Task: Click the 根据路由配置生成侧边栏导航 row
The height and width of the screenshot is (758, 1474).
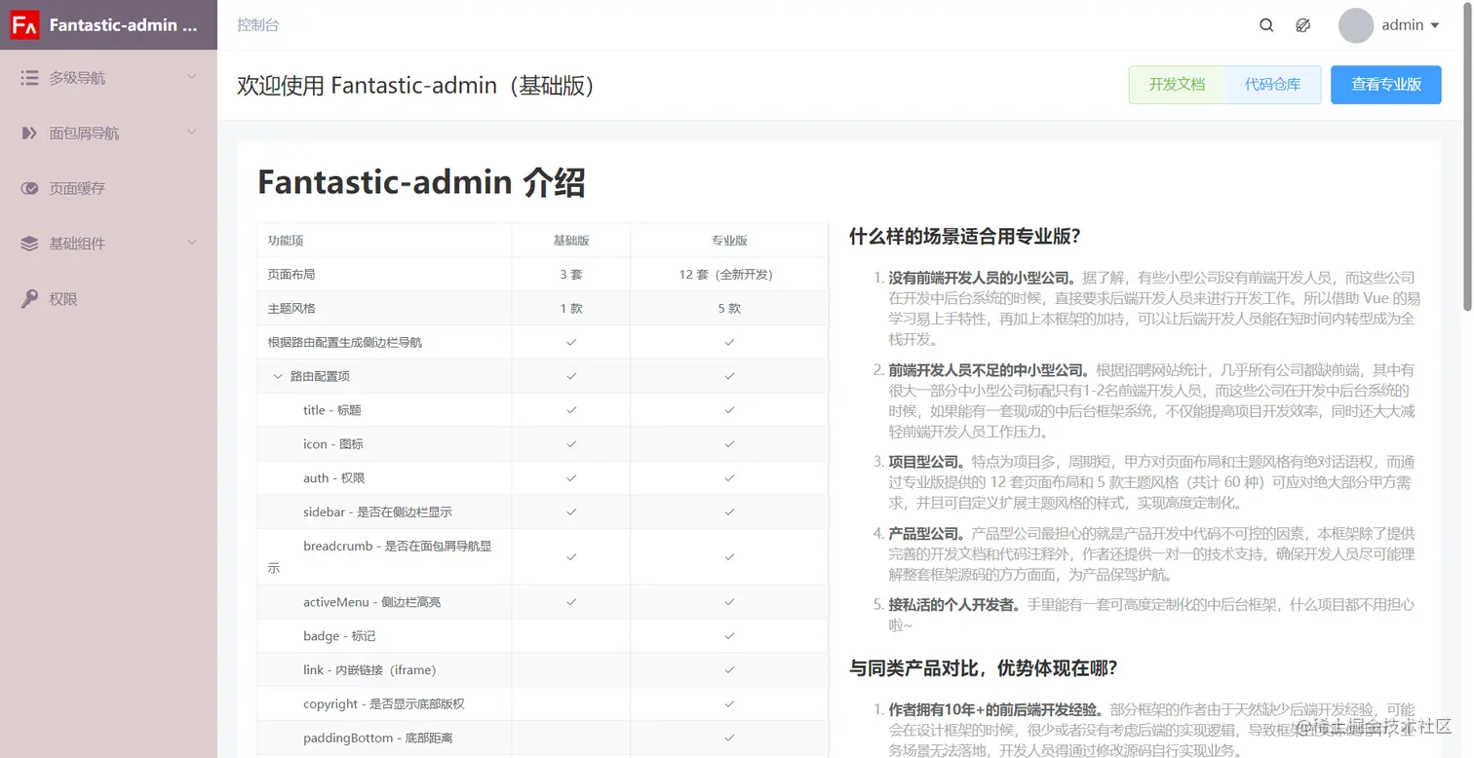Action: click(542, 342)
